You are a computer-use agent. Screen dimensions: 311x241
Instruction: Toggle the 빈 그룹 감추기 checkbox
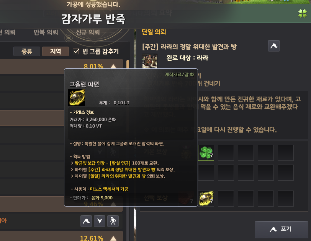[76, 51]
